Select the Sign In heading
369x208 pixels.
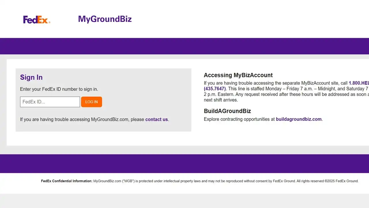[x=31, y=77]
